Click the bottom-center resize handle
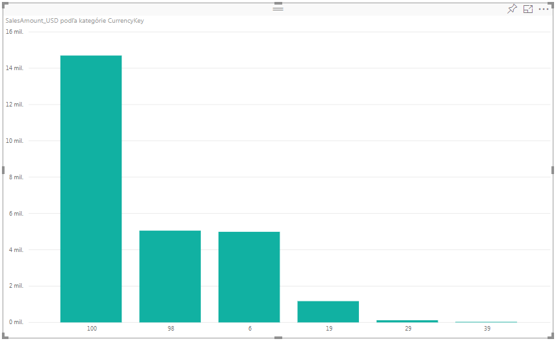This screenshot has height=341, width=556. [x=278, y=338]
